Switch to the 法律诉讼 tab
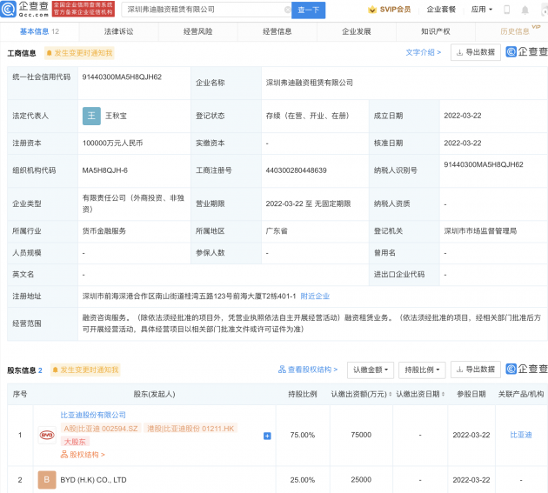The image size is (548, 493). point(119,31)
